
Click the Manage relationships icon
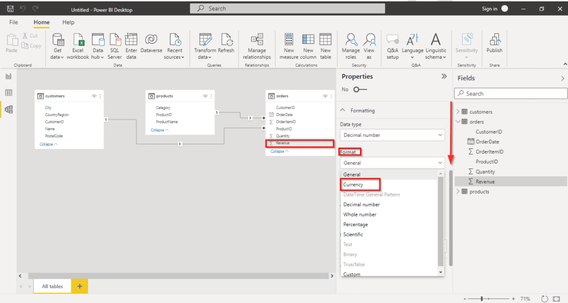click(257, 41)
